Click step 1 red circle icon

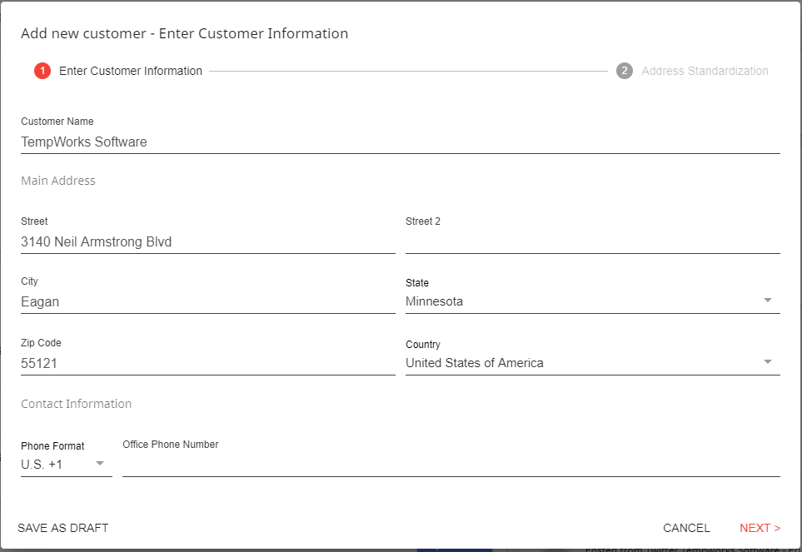(x=42, y=71)
